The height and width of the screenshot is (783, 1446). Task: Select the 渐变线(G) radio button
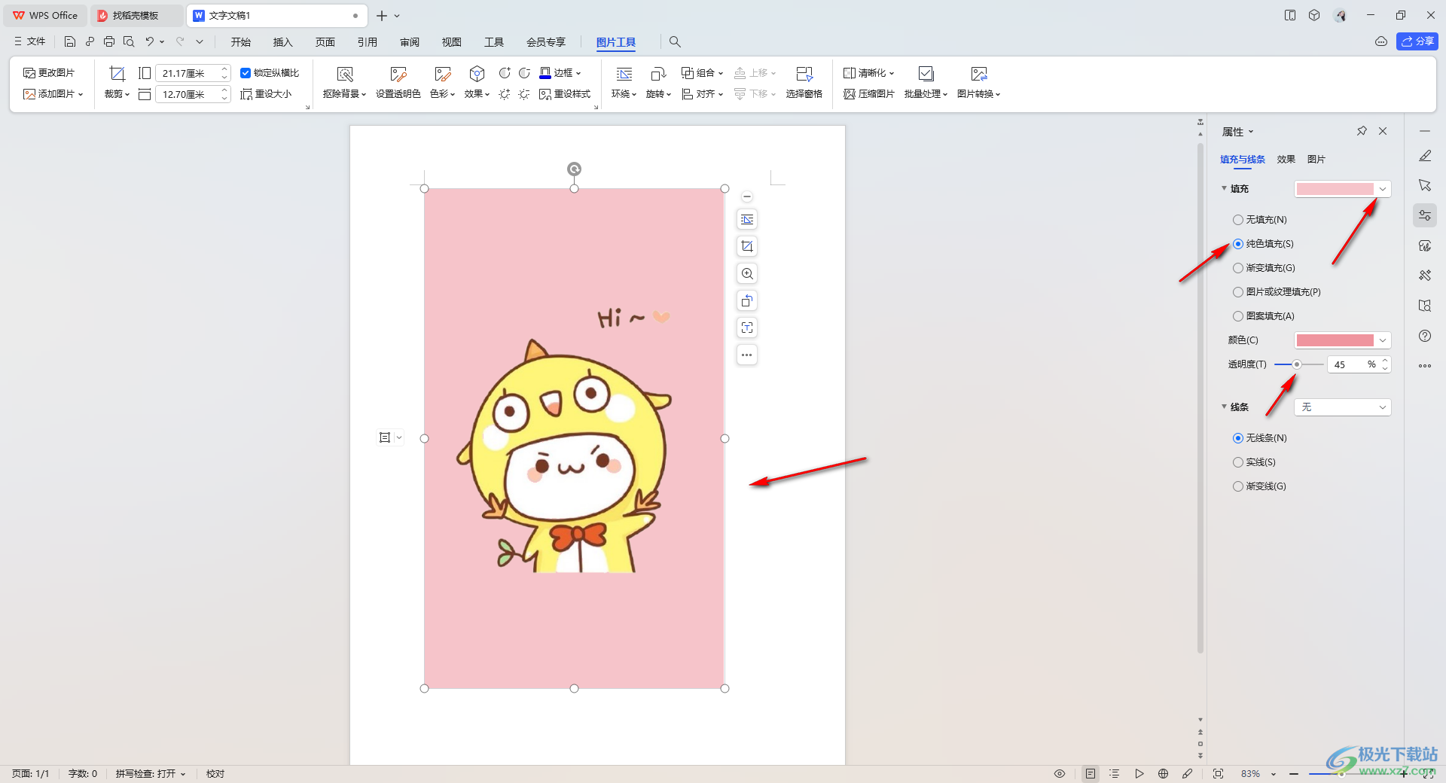coord(1238,486)
